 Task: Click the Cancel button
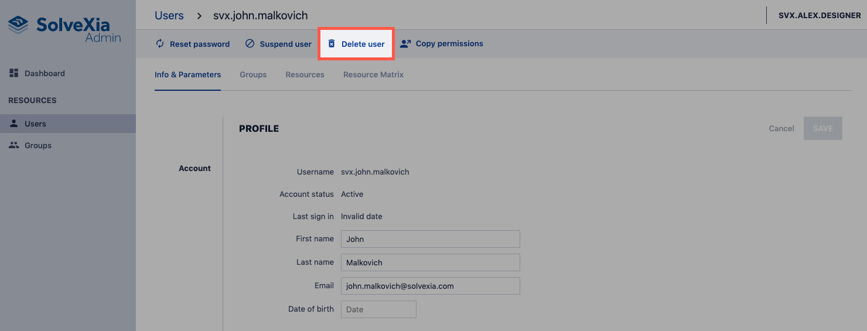click(x=781, y=128)
